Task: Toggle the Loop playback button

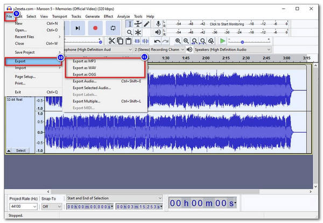Action: tap(113, 28)
